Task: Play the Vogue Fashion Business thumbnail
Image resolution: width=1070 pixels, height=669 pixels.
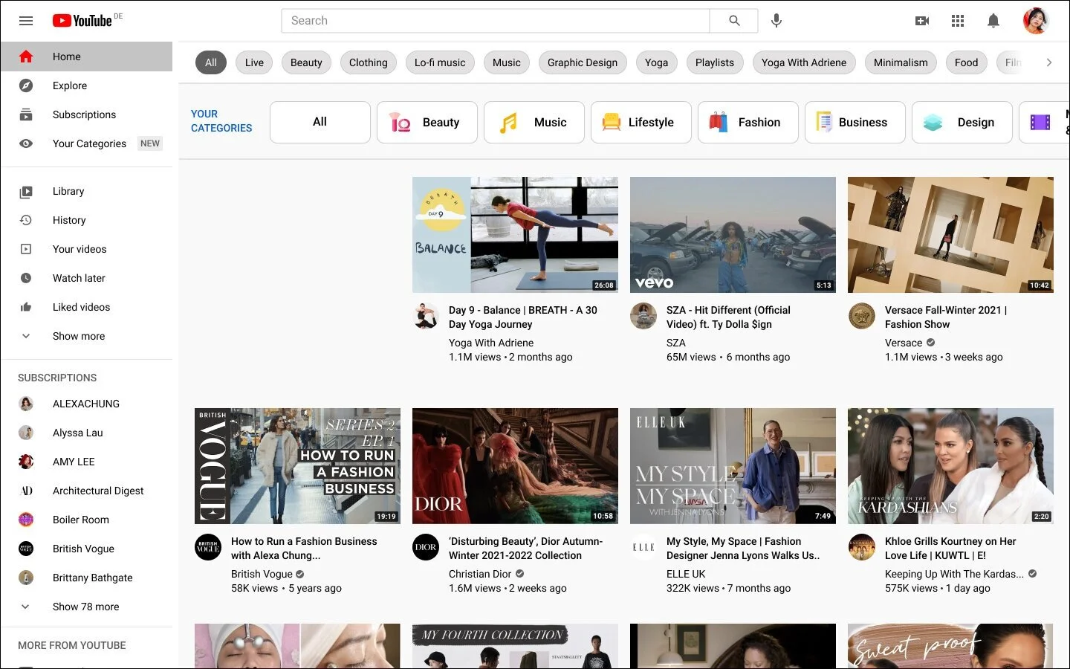Action: click(x=297, y=466)
